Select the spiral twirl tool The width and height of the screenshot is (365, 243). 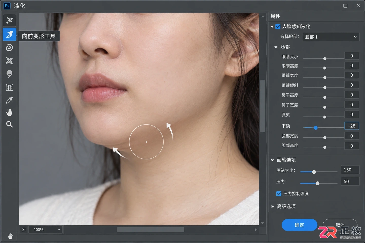(x=9, y=48)
